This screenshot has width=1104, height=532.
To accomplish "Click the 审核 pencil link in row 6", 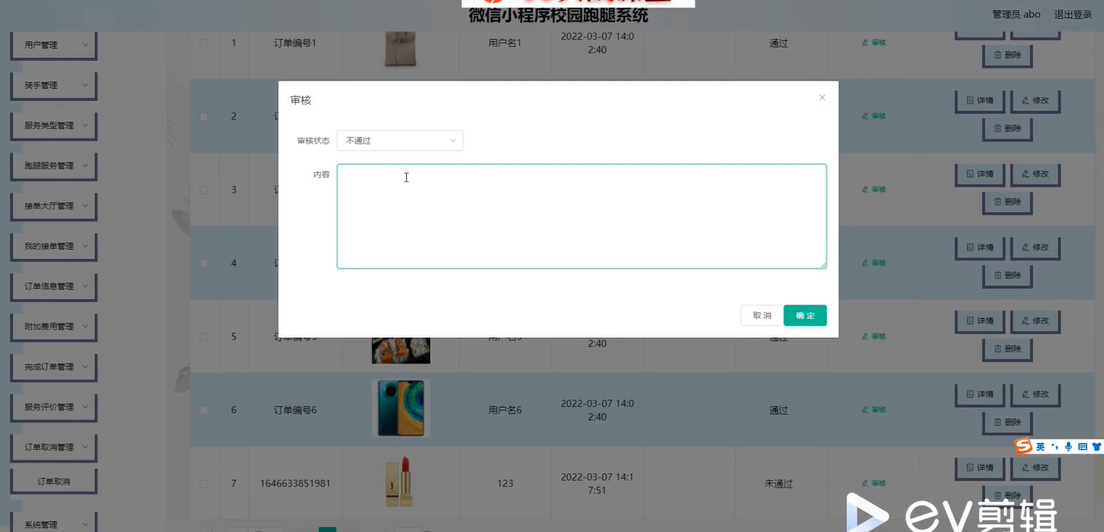I will [874, 410].
